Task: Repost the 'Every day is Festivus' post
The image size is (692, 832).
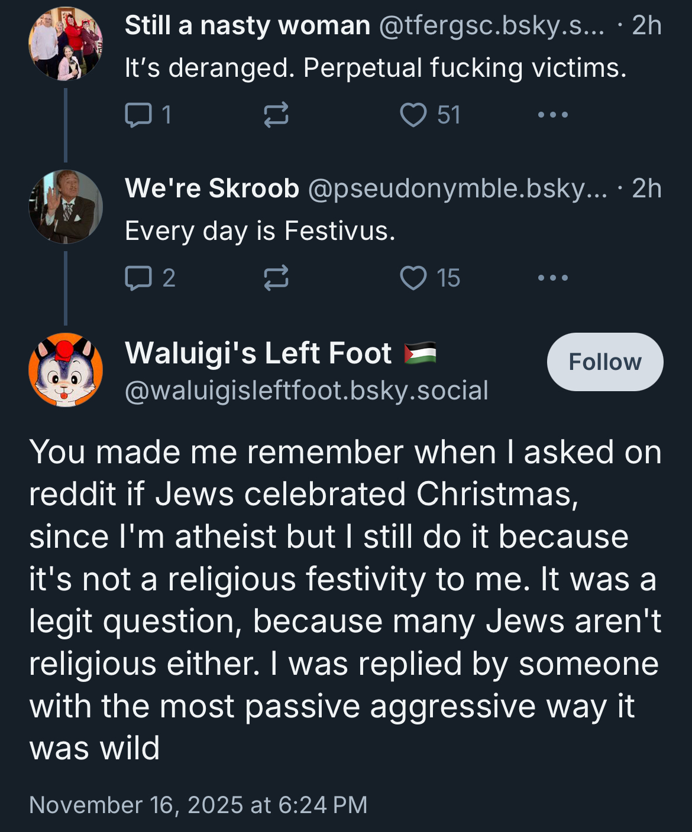Action: pyautogui.click(x=276, y=278)
